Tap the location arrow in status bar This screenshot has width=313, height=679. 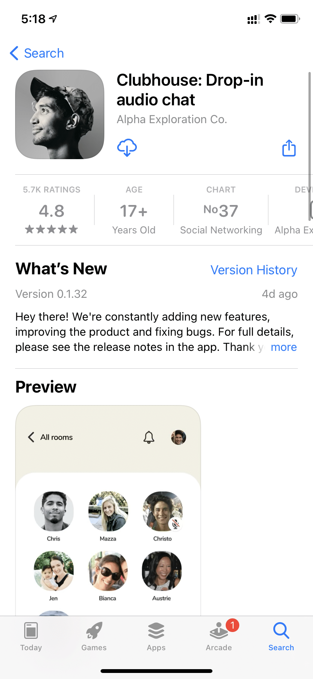coord(53,19)
